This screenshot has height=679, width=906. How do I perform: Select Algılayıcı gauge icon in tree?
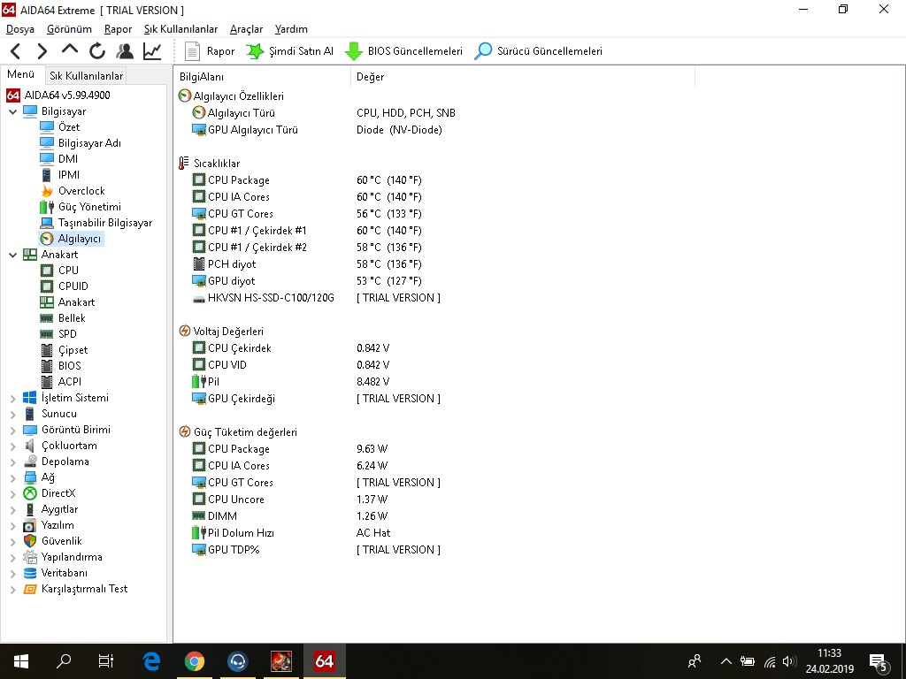tap(47, 239)
